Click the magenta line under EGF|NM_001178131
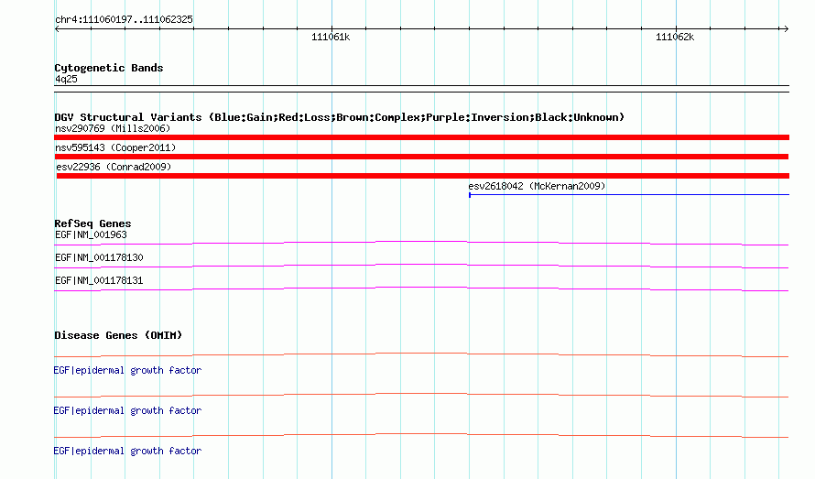815x479 pixels. [x=421, y=288]
